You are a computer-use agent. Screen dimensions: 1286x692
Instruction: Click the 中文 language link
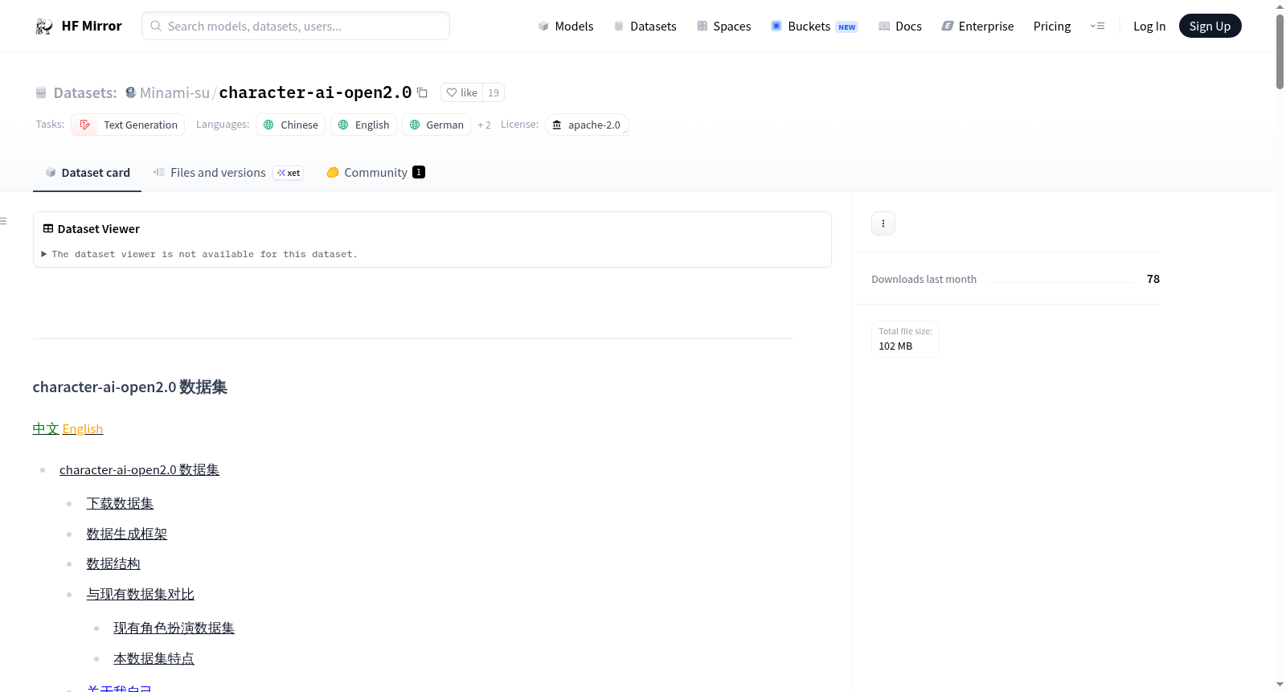click(46, 428)
